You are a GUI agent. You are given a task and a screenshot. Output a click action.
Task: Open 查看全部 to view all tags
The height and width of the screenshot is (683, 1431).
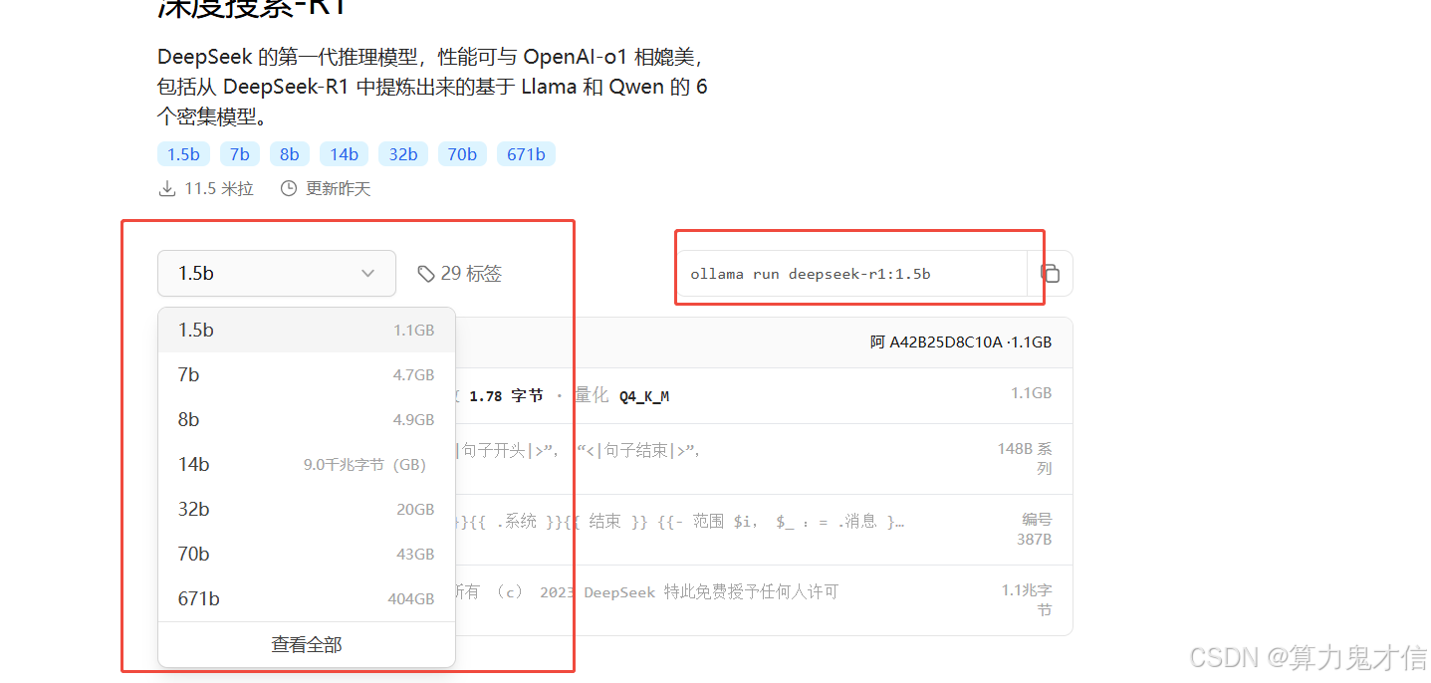point(307,644)
